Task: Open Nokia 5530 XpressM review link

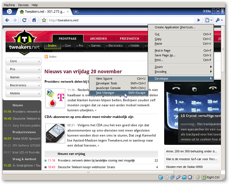Action: pos(26,138)
